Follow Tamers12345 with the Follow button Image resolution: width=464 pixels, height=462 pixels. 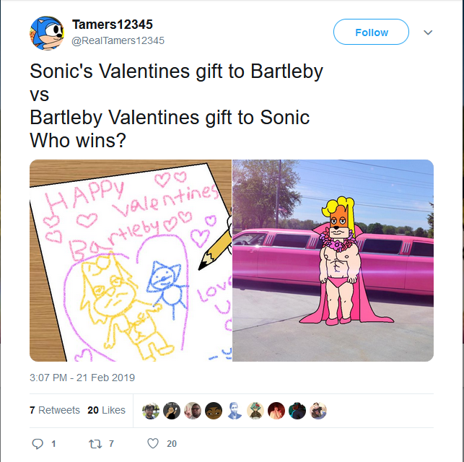371,32
